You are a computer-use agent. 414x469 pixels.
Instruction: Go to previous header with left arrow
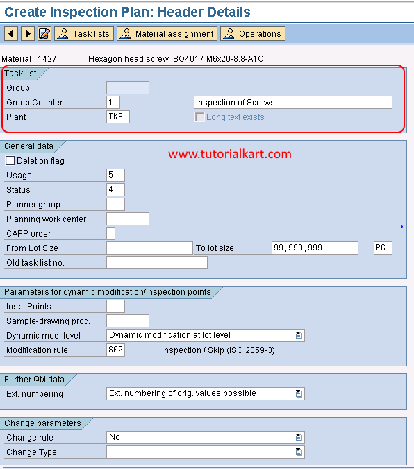click(11, 33)
